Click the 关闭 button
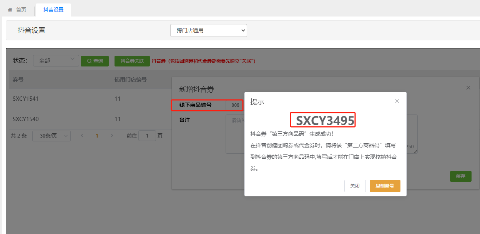This screenshot has width=480, height=234. 355,186
